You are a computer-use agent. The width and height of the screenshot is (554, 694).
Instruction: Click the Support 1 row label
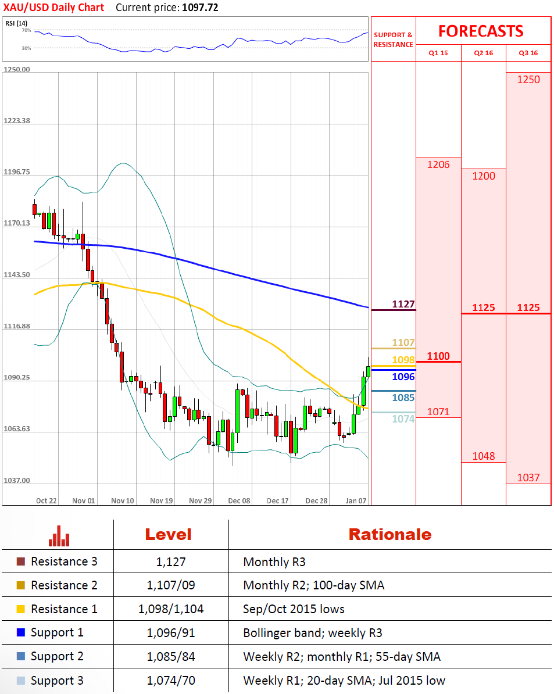(x=57, y=633)
